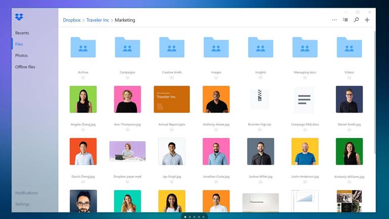Click the Dropbox logo in the sidebar
Viewport: 389px width, 219px height.
point(19,17)
